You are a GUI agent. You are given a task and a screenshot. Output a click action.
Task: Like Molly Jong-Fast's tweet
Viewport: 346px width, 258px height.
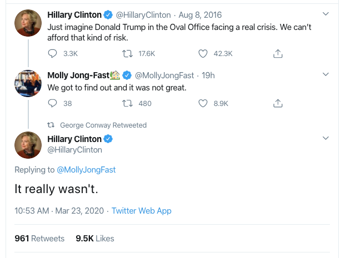click(203, 103)
